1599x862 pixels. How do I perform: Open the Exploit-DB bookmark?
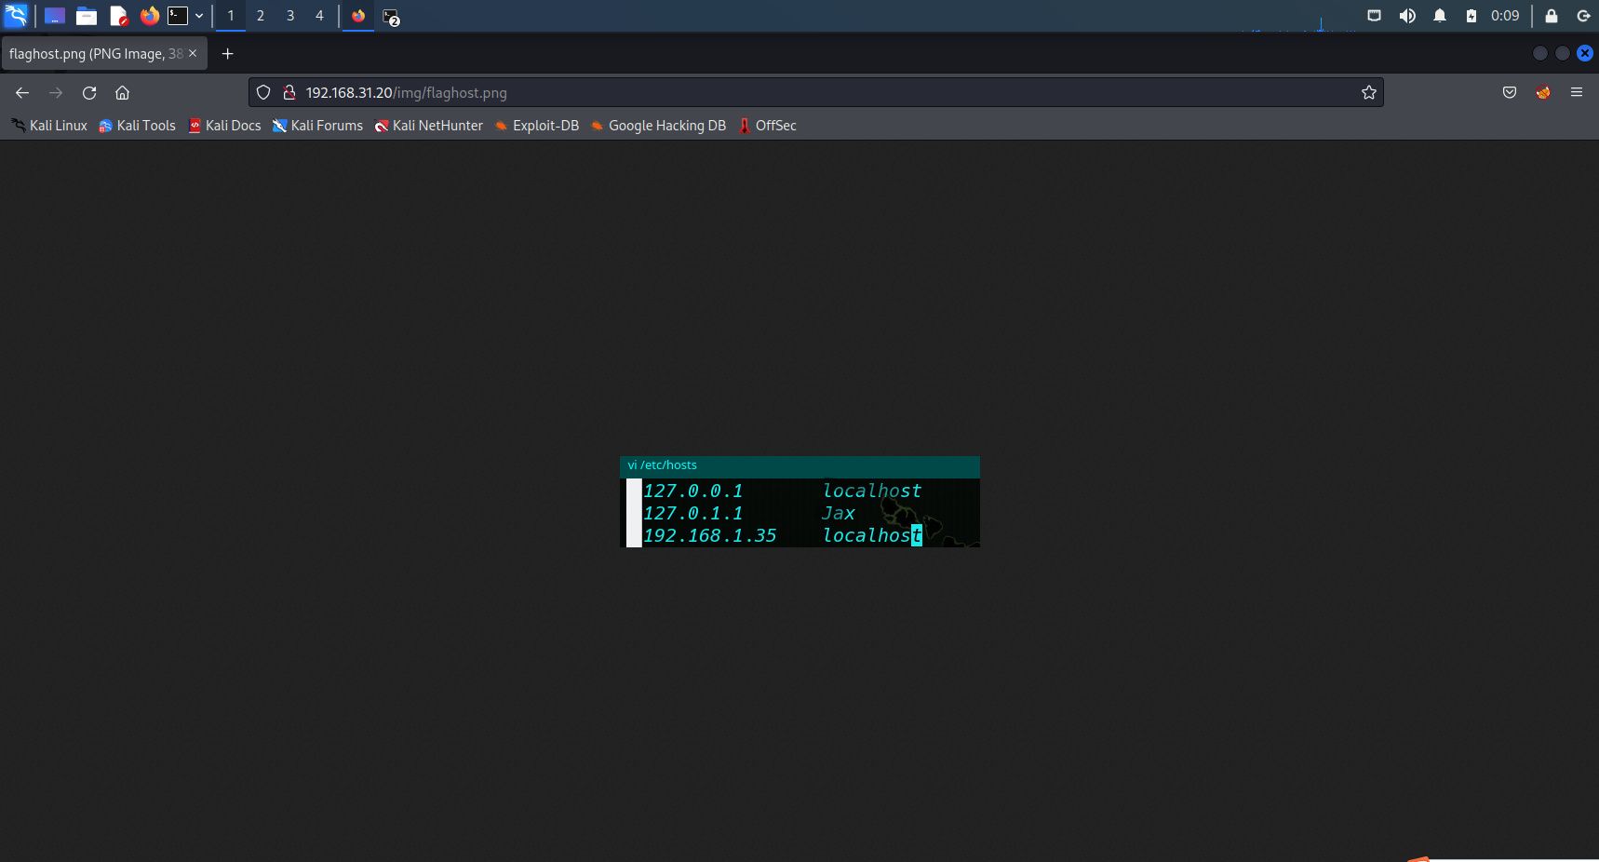pos(537,126)
